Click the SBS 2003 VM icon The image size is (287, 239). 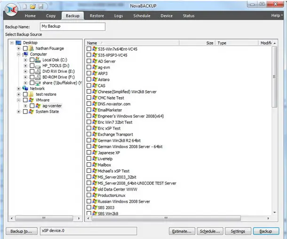(95, 208)
